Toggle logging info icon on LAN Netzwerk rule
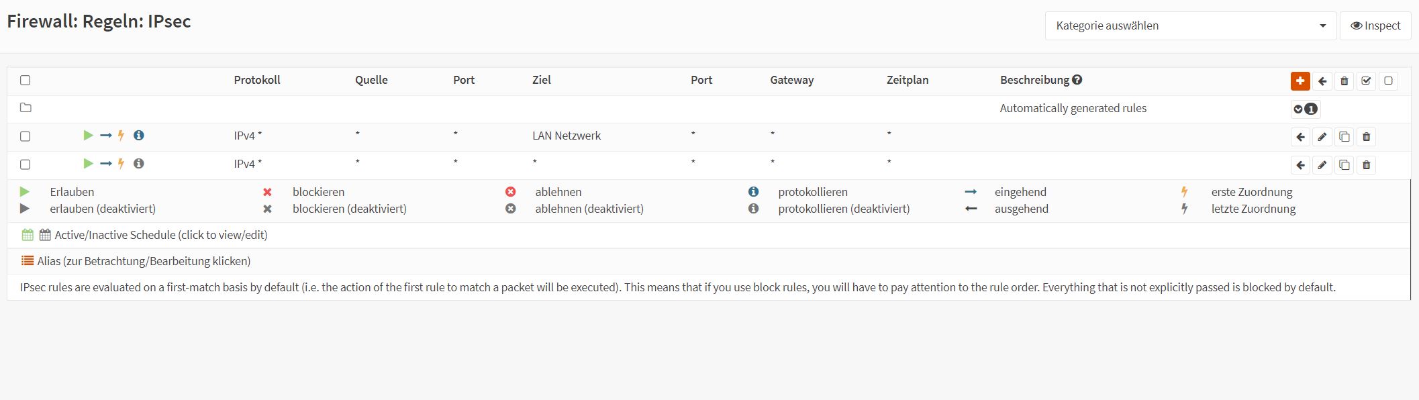Viewport: 1419px width, 400px height. (139, 136)
